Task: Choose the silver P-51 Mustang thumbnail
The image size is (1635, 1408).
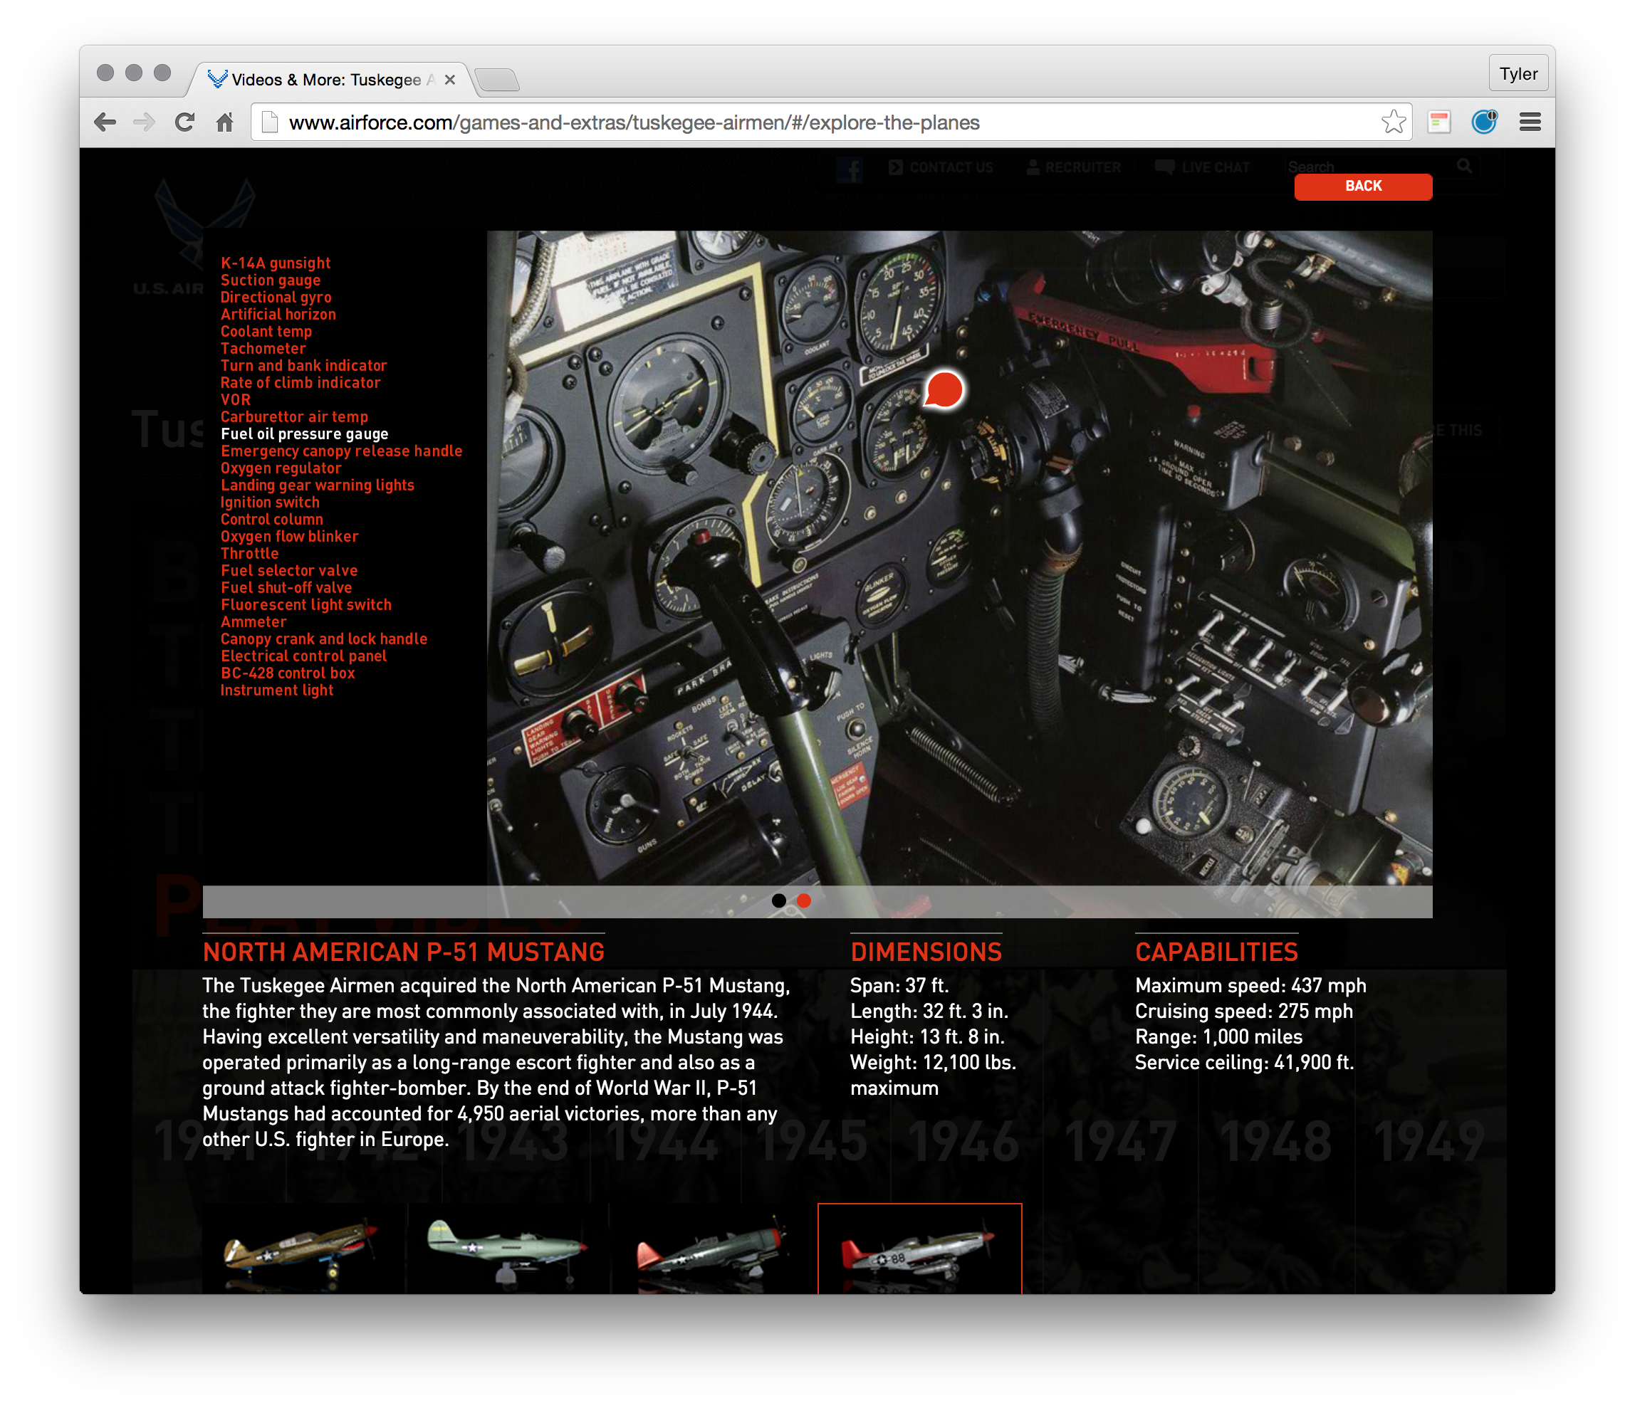Action: click(x=920, y=1250)
